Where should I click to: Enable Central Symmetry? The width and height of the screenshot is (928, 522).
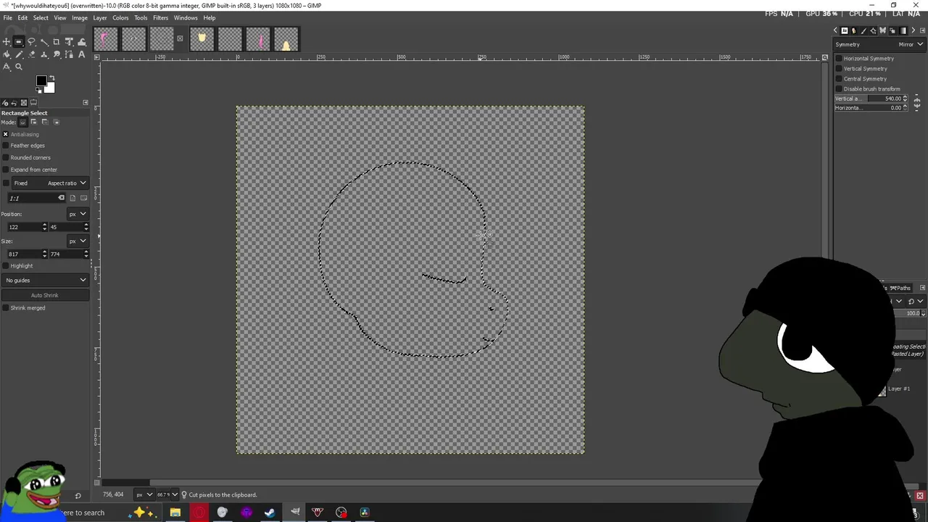[839, 79]
